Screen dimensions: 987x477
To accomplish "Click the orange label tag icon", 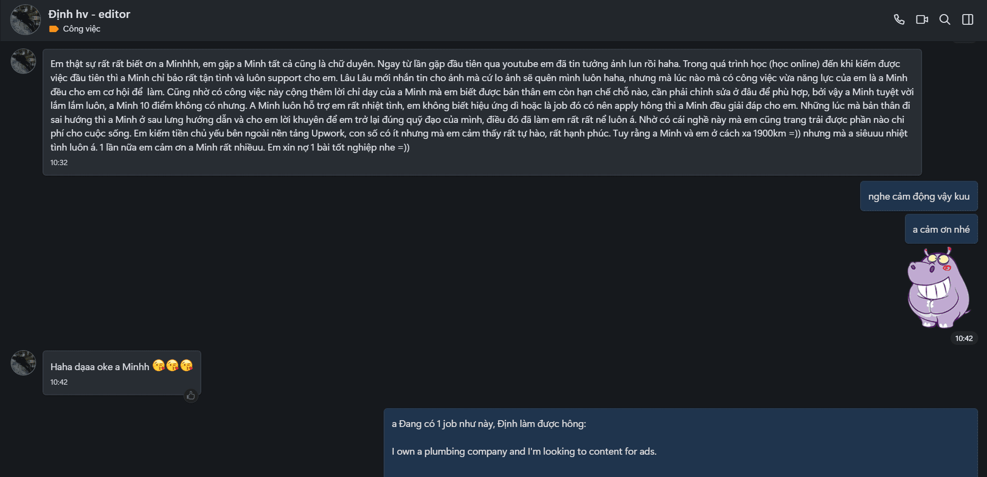I will pos(54,29).
